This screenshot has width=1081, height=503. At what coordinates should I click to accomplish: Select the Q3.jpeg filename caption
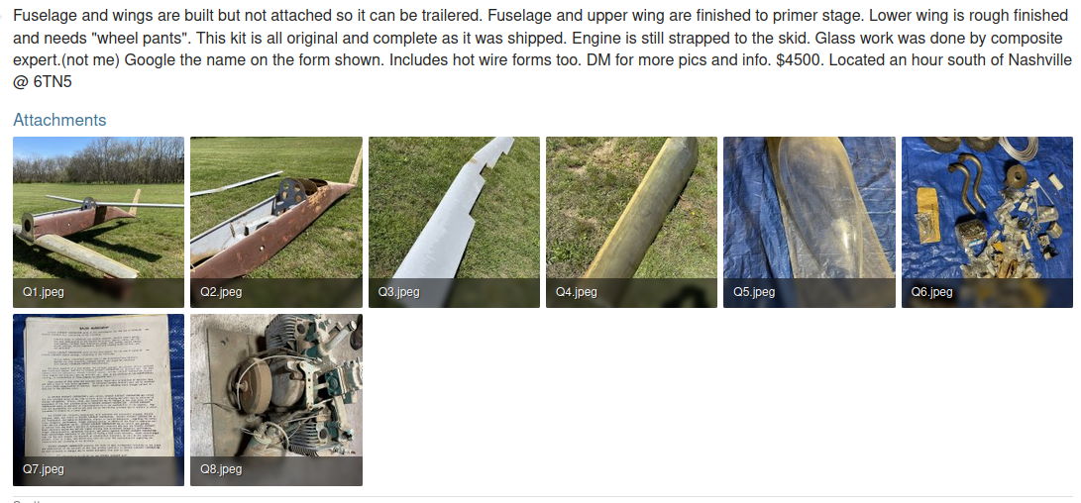(x=398, y=292)
